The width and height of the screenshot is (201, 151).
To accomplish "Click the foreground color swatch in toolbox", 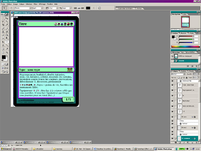I will click(x=4, y=57).
